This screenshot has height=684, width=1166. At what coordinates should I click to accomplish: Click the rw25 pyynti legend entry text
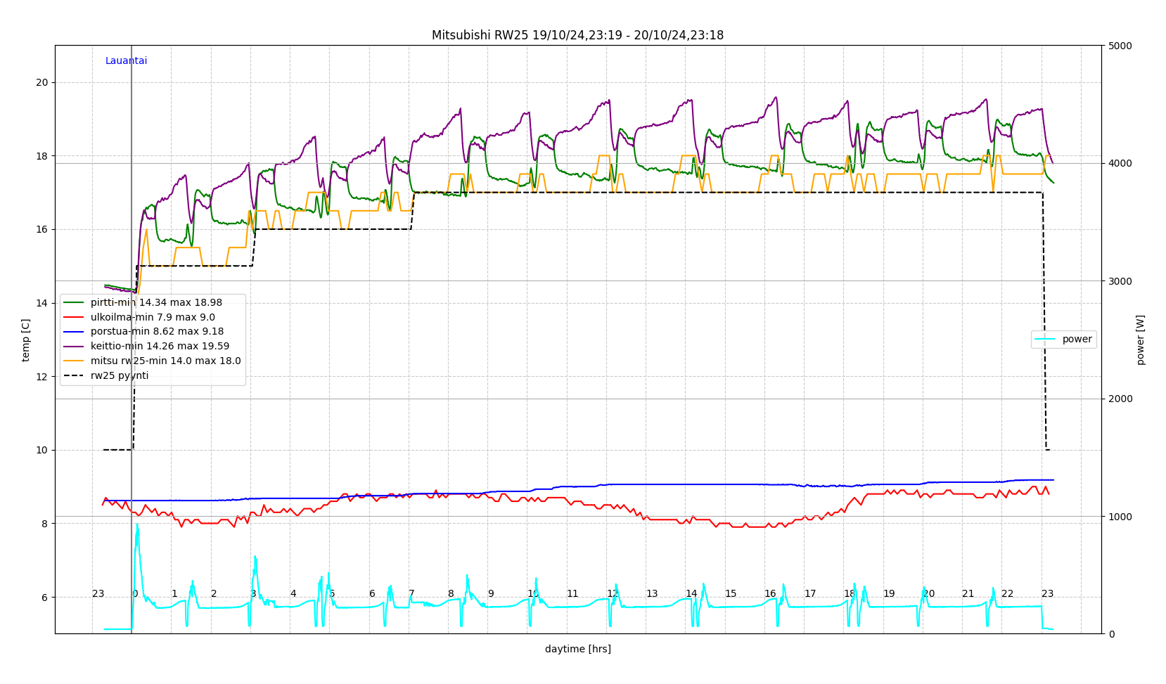click(120, 376)
